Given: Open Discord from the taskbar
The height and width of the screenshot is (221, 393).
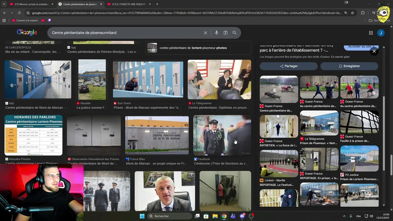Looking at the screenshot, I should click(242, 216).
